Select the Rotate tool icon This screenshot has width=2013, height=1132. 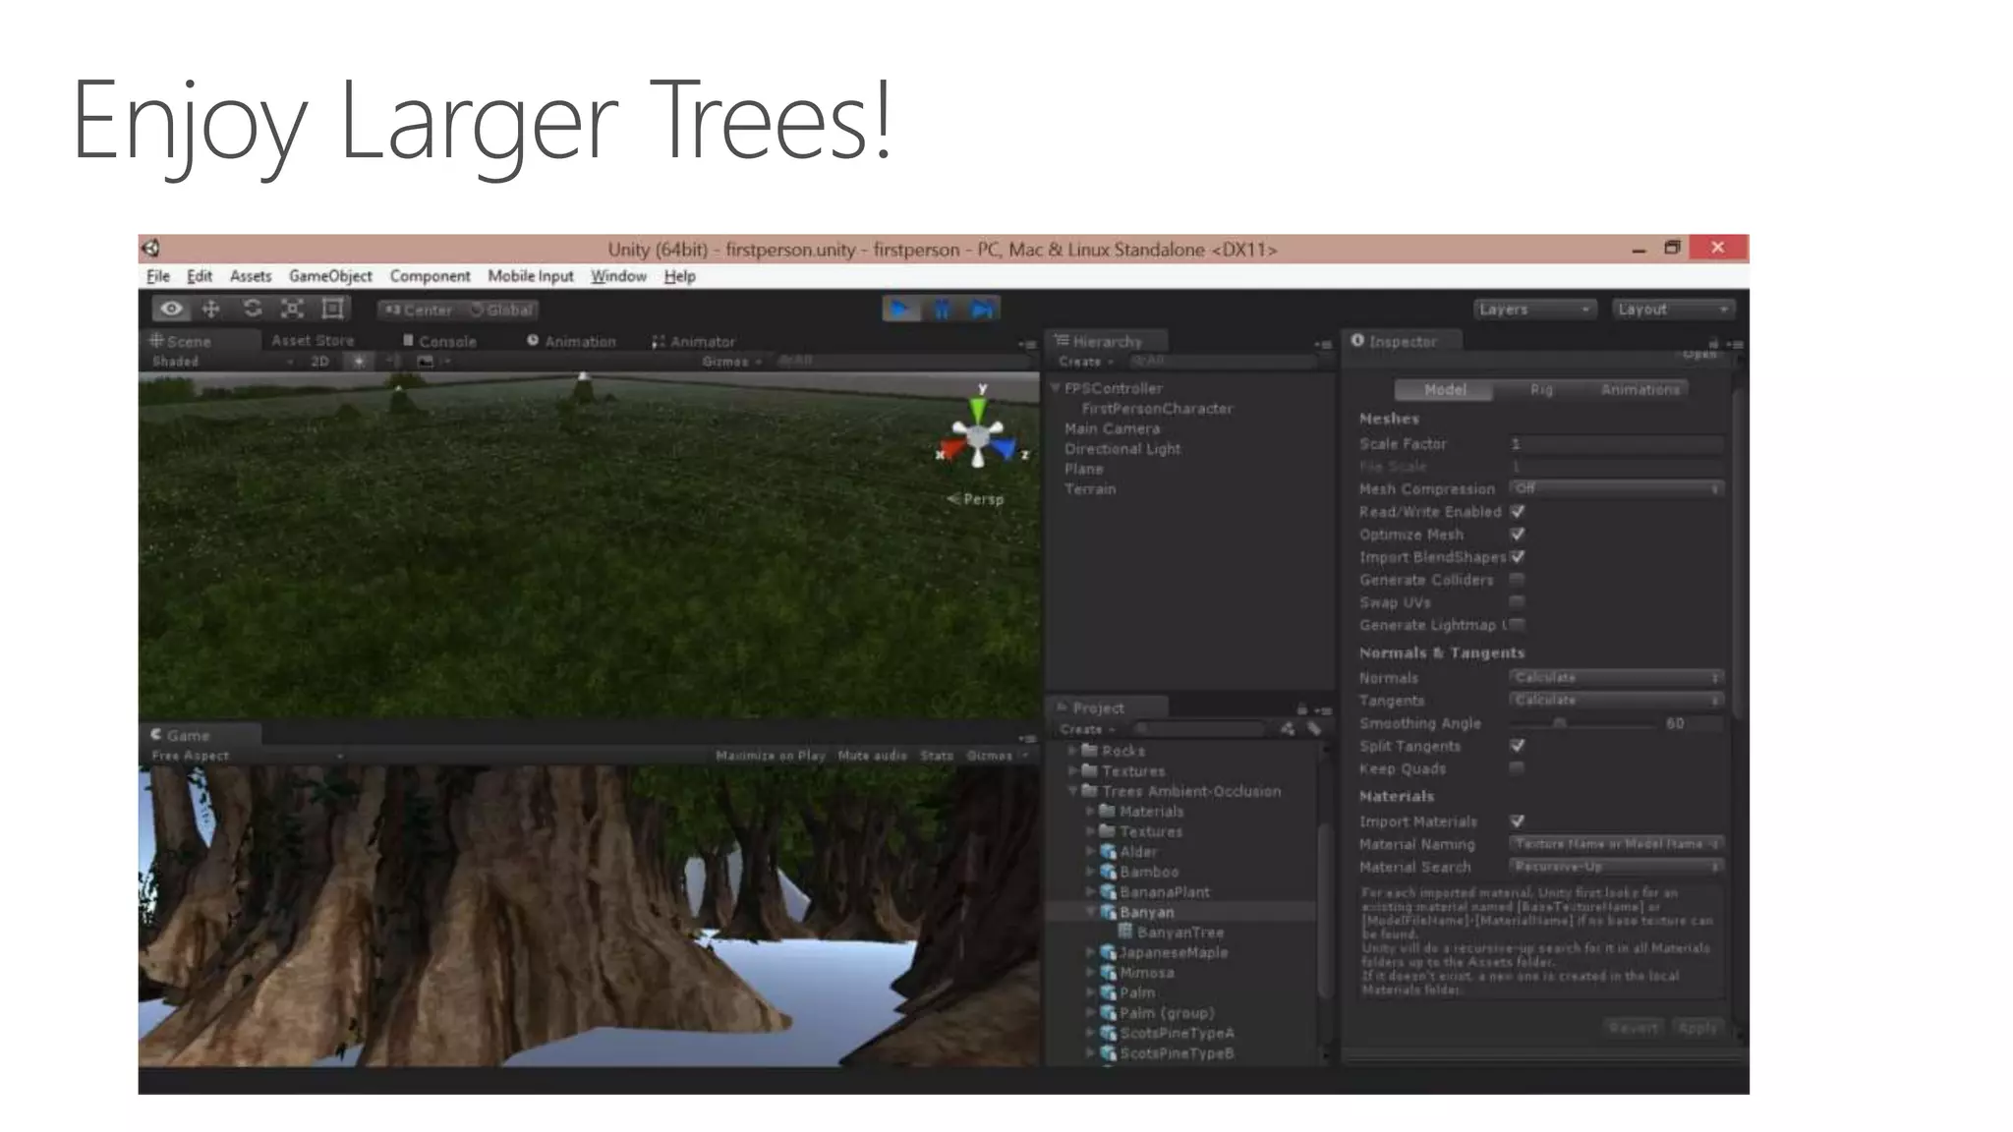coord(253,310)
